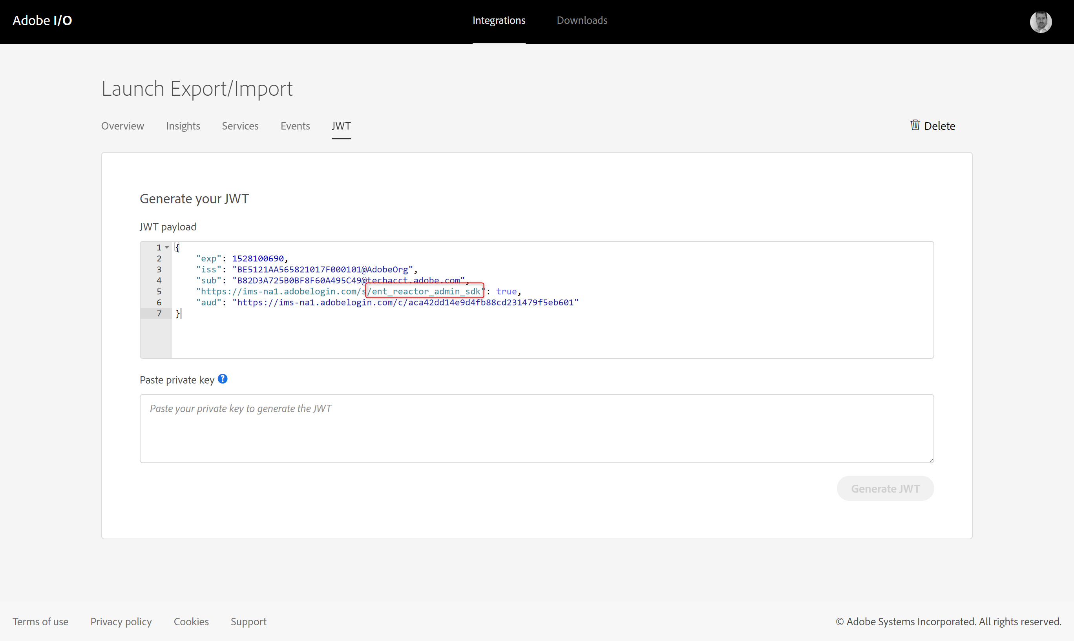Screen dimensions: 1074x641
Task: Open Integrations in the top navigation
Action: [x=499, y=20]
